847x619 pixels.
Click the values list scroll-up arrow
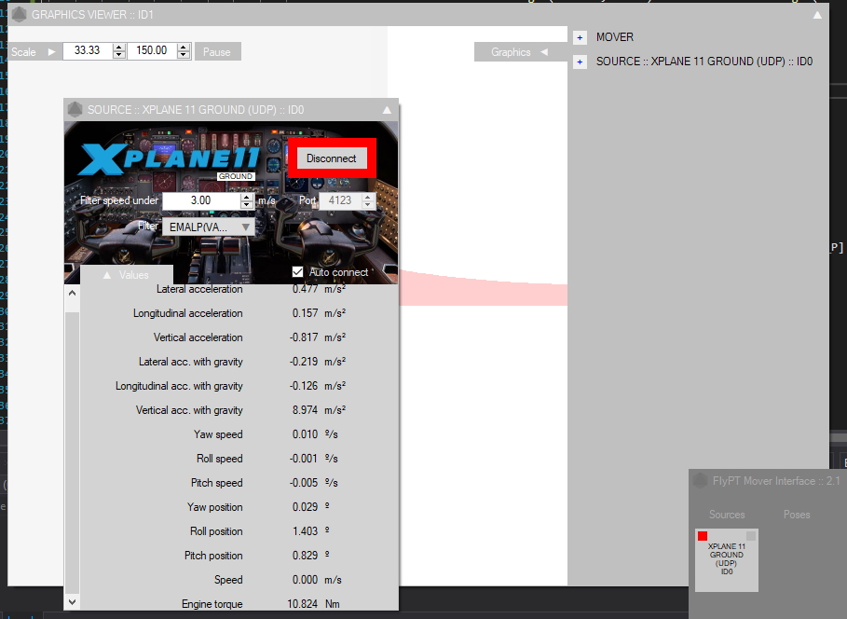(72, 293)
